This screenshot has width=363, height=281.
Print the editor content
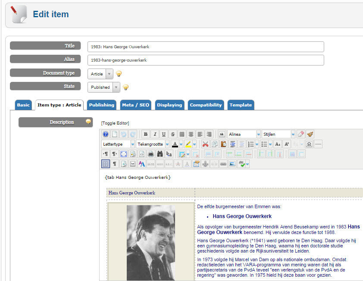coord(151,154)
